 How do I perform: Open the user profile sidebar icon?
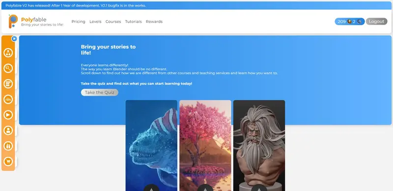pyautogui.click(x=8, y=131)
